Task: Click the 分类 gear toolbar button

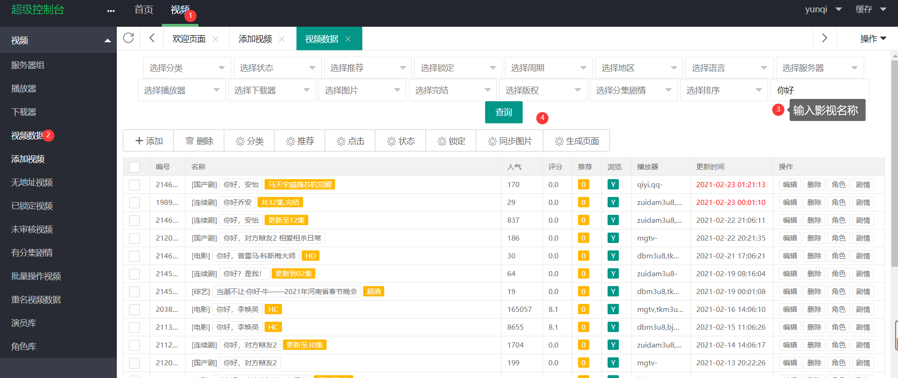Action: (249, 141)
